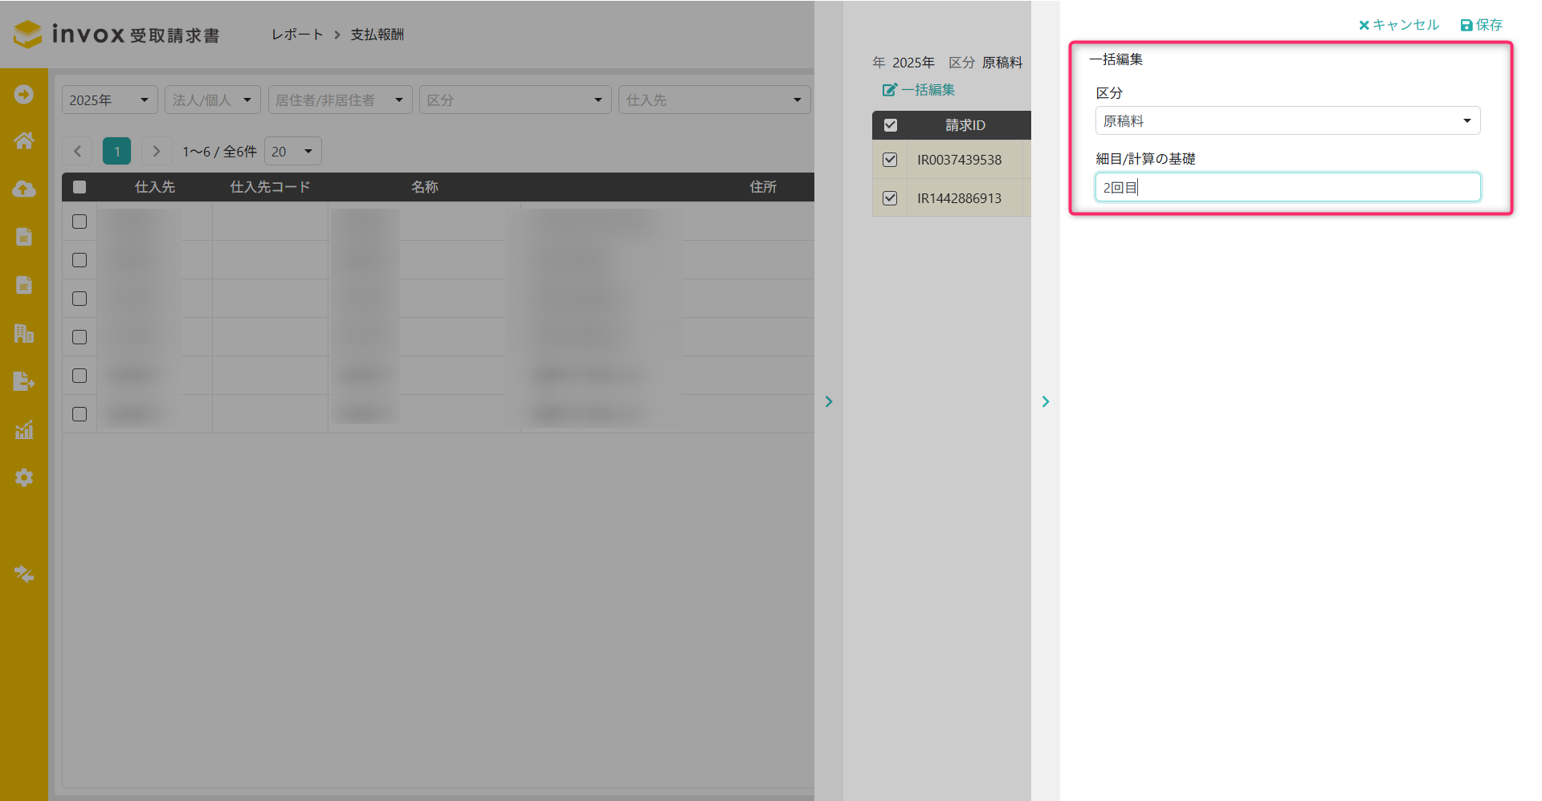The width and height of the screenshot is (1542, 801).
Task: Click the circled arrow icon atop sidebar
Action: [24, 94]
